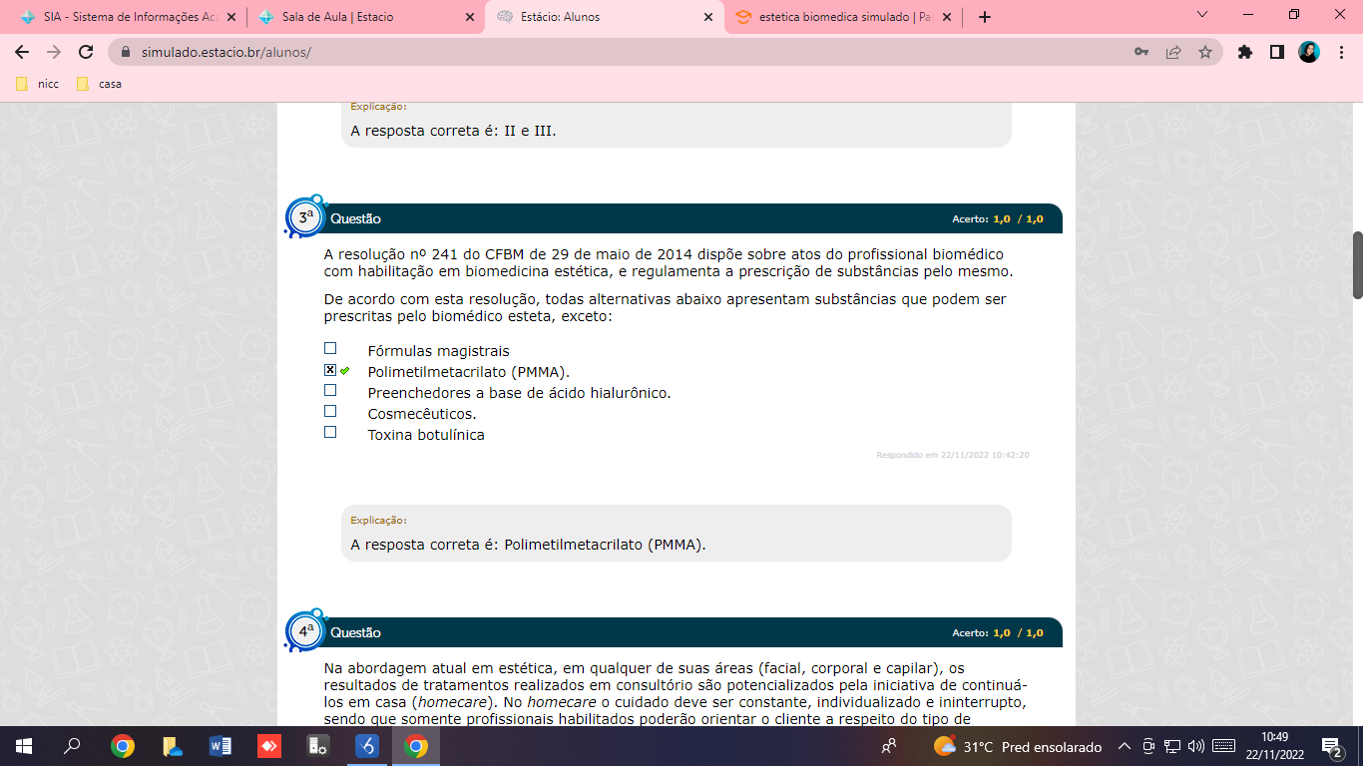The width and height of the screenshot is (1363, 766).
Task: Expand the tab search dropdown arrow
Action: click(1201, 15)
